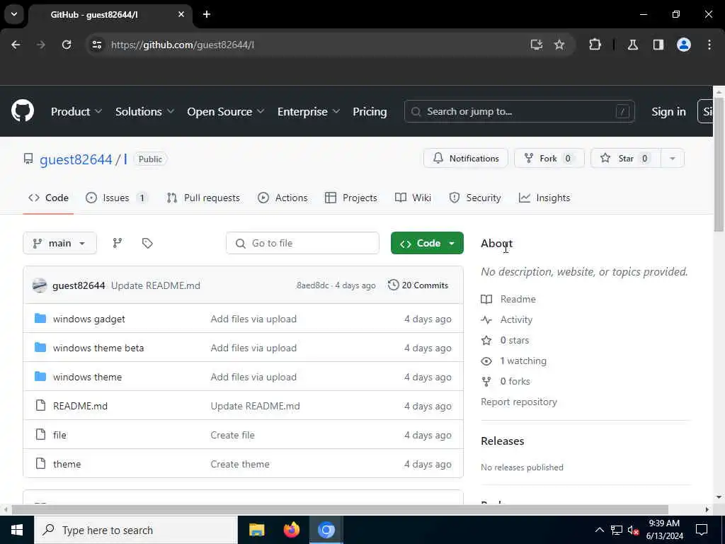Click the Windows taskbar search box

click(135, 530)
